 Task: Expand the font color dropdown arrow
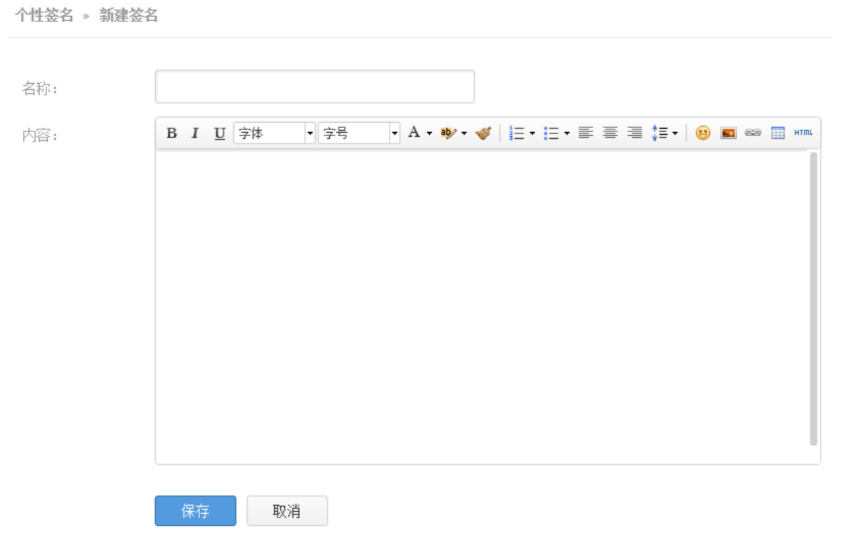(429, 133)
